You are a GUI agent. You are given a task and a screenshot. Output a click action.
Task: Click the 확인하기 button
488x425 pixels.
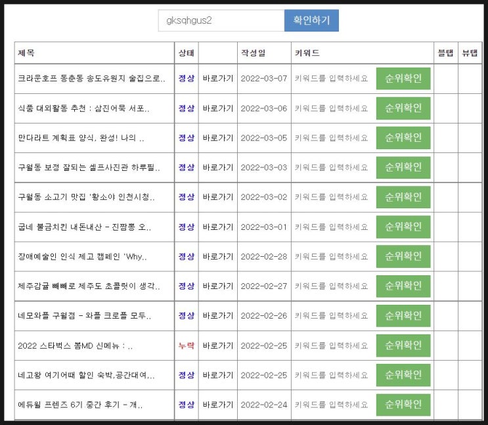pos(311,20)
